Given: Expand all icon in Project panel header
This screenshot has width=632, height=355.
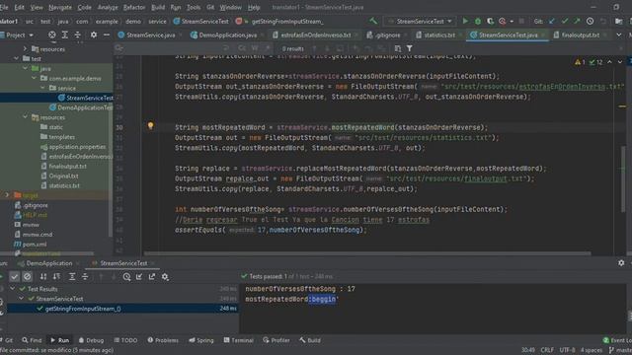Looking at the screenshot, I should point(65,35).
